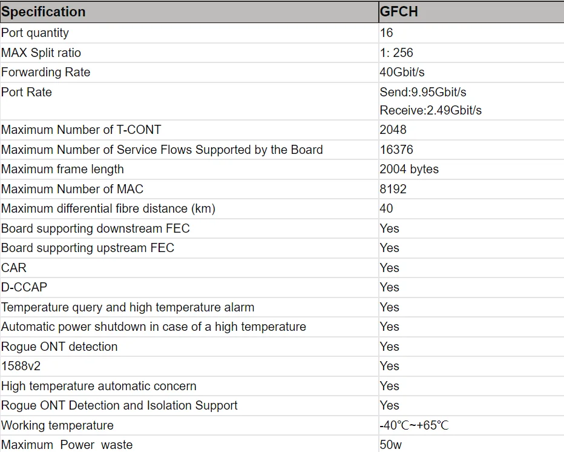Image resolution: width=564 pixels, height=452 pixels.
Task: Select the Port quantity row label
Action: (x=35, y=33)
